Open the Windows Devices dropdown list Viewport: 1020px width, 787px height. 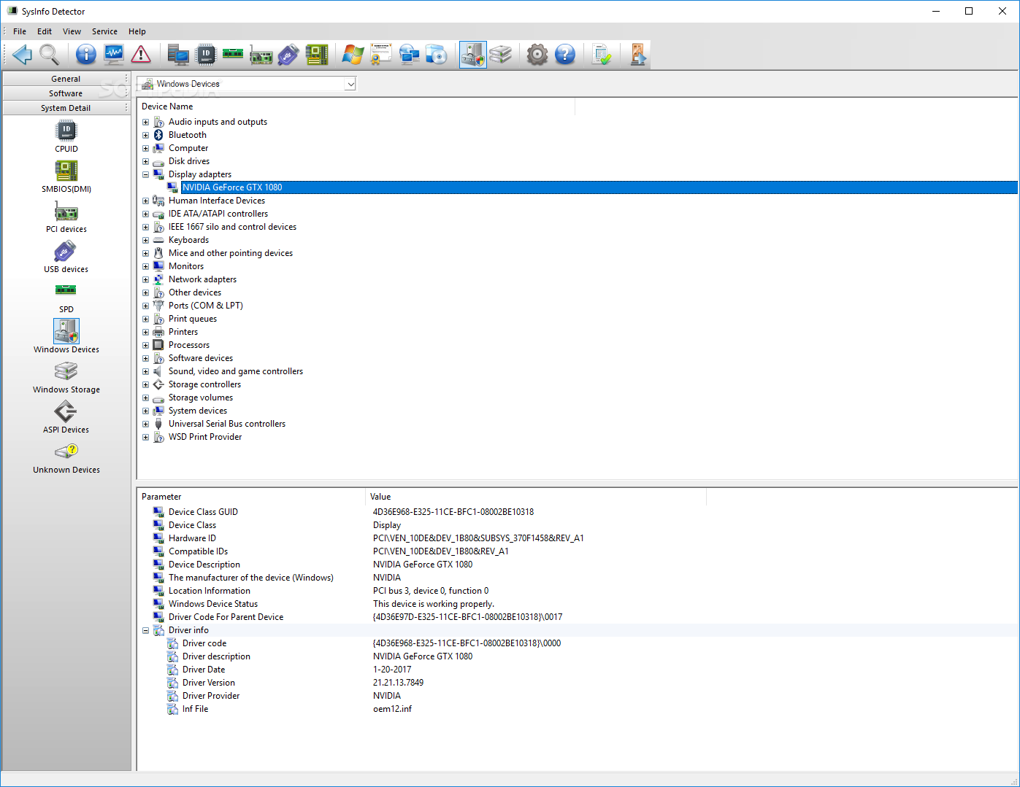[x=350, y=84]
